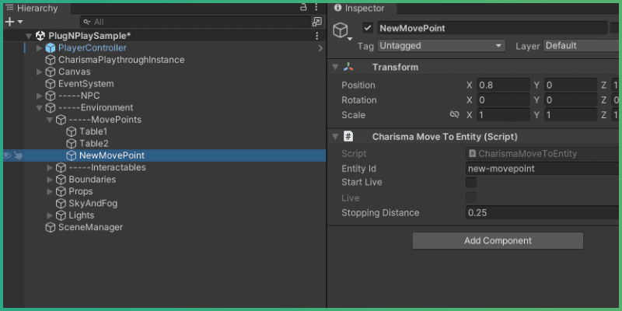Open the PlugNPlaySample scene options menu
The height and width of the screenshot is (311, 622).
pos(317,36)
